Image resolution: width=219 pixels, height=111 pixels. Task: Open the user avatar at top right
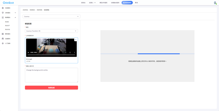click(215, 3)
